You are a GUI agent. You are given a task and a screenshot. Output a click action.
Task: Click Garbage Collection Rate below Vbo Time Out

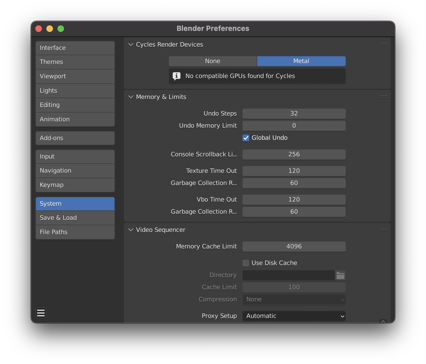point(294,212)
